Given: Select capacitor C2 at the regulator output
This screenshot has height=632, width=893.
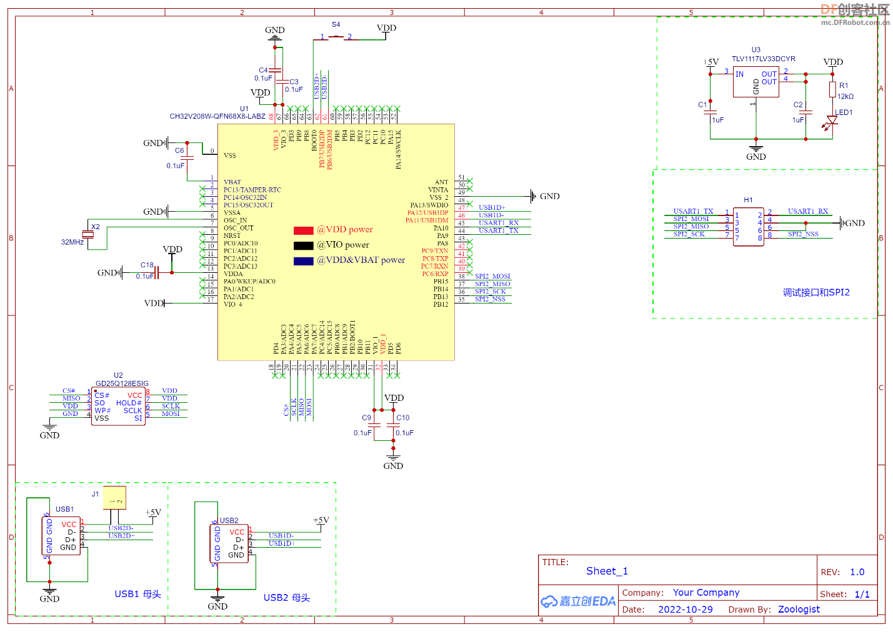Looking at the screenshot, I should coord(806,112).
